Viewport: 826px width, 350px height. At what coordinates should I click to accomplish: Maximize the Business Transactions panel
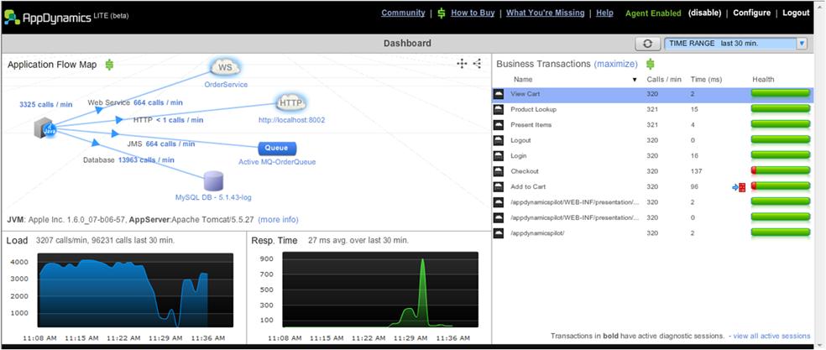pyautogui.click(x=615, y=64)
